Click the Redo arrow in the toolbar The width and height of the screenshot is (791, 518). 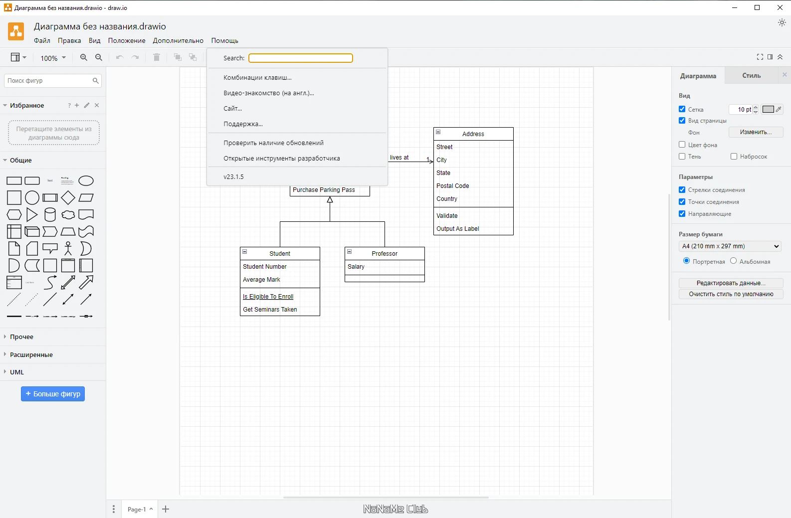135,58
